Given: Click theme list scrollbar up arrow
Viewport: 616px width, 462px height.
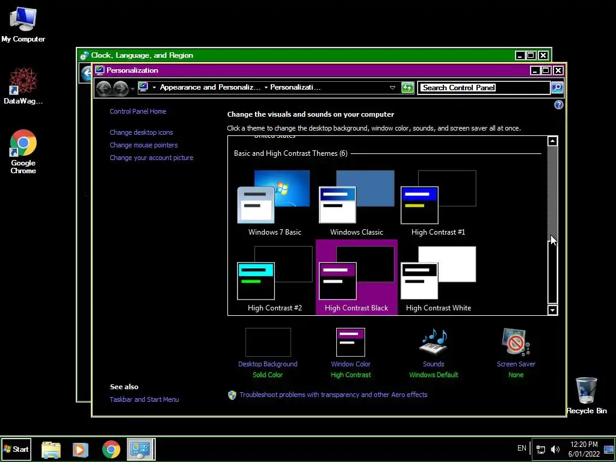Looking at the screenshot, I should (x=552, y=141).
